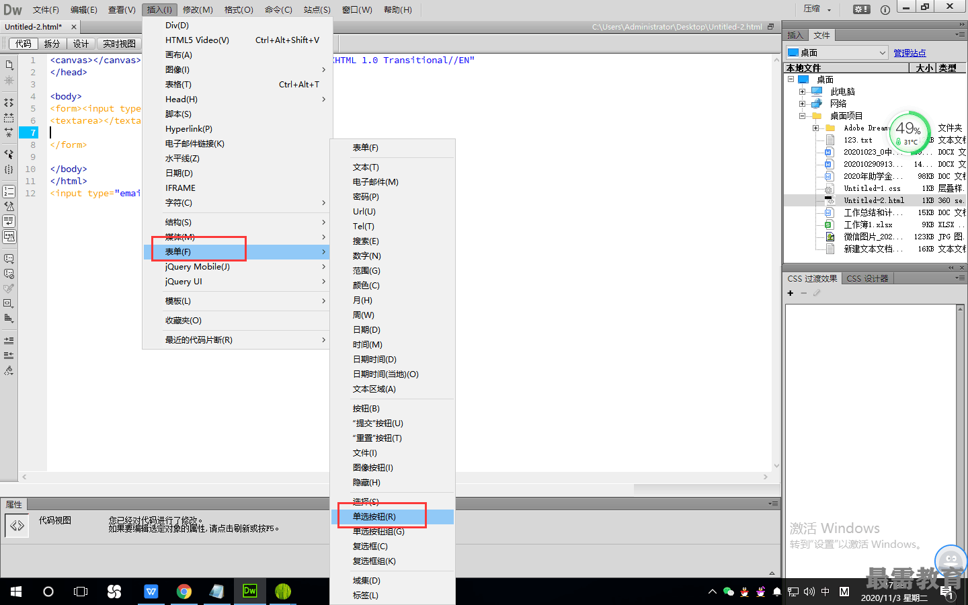Choose Radio Button Group (单选按钮组) entry
Screen dimensions: 968x605
pos(393,531)
